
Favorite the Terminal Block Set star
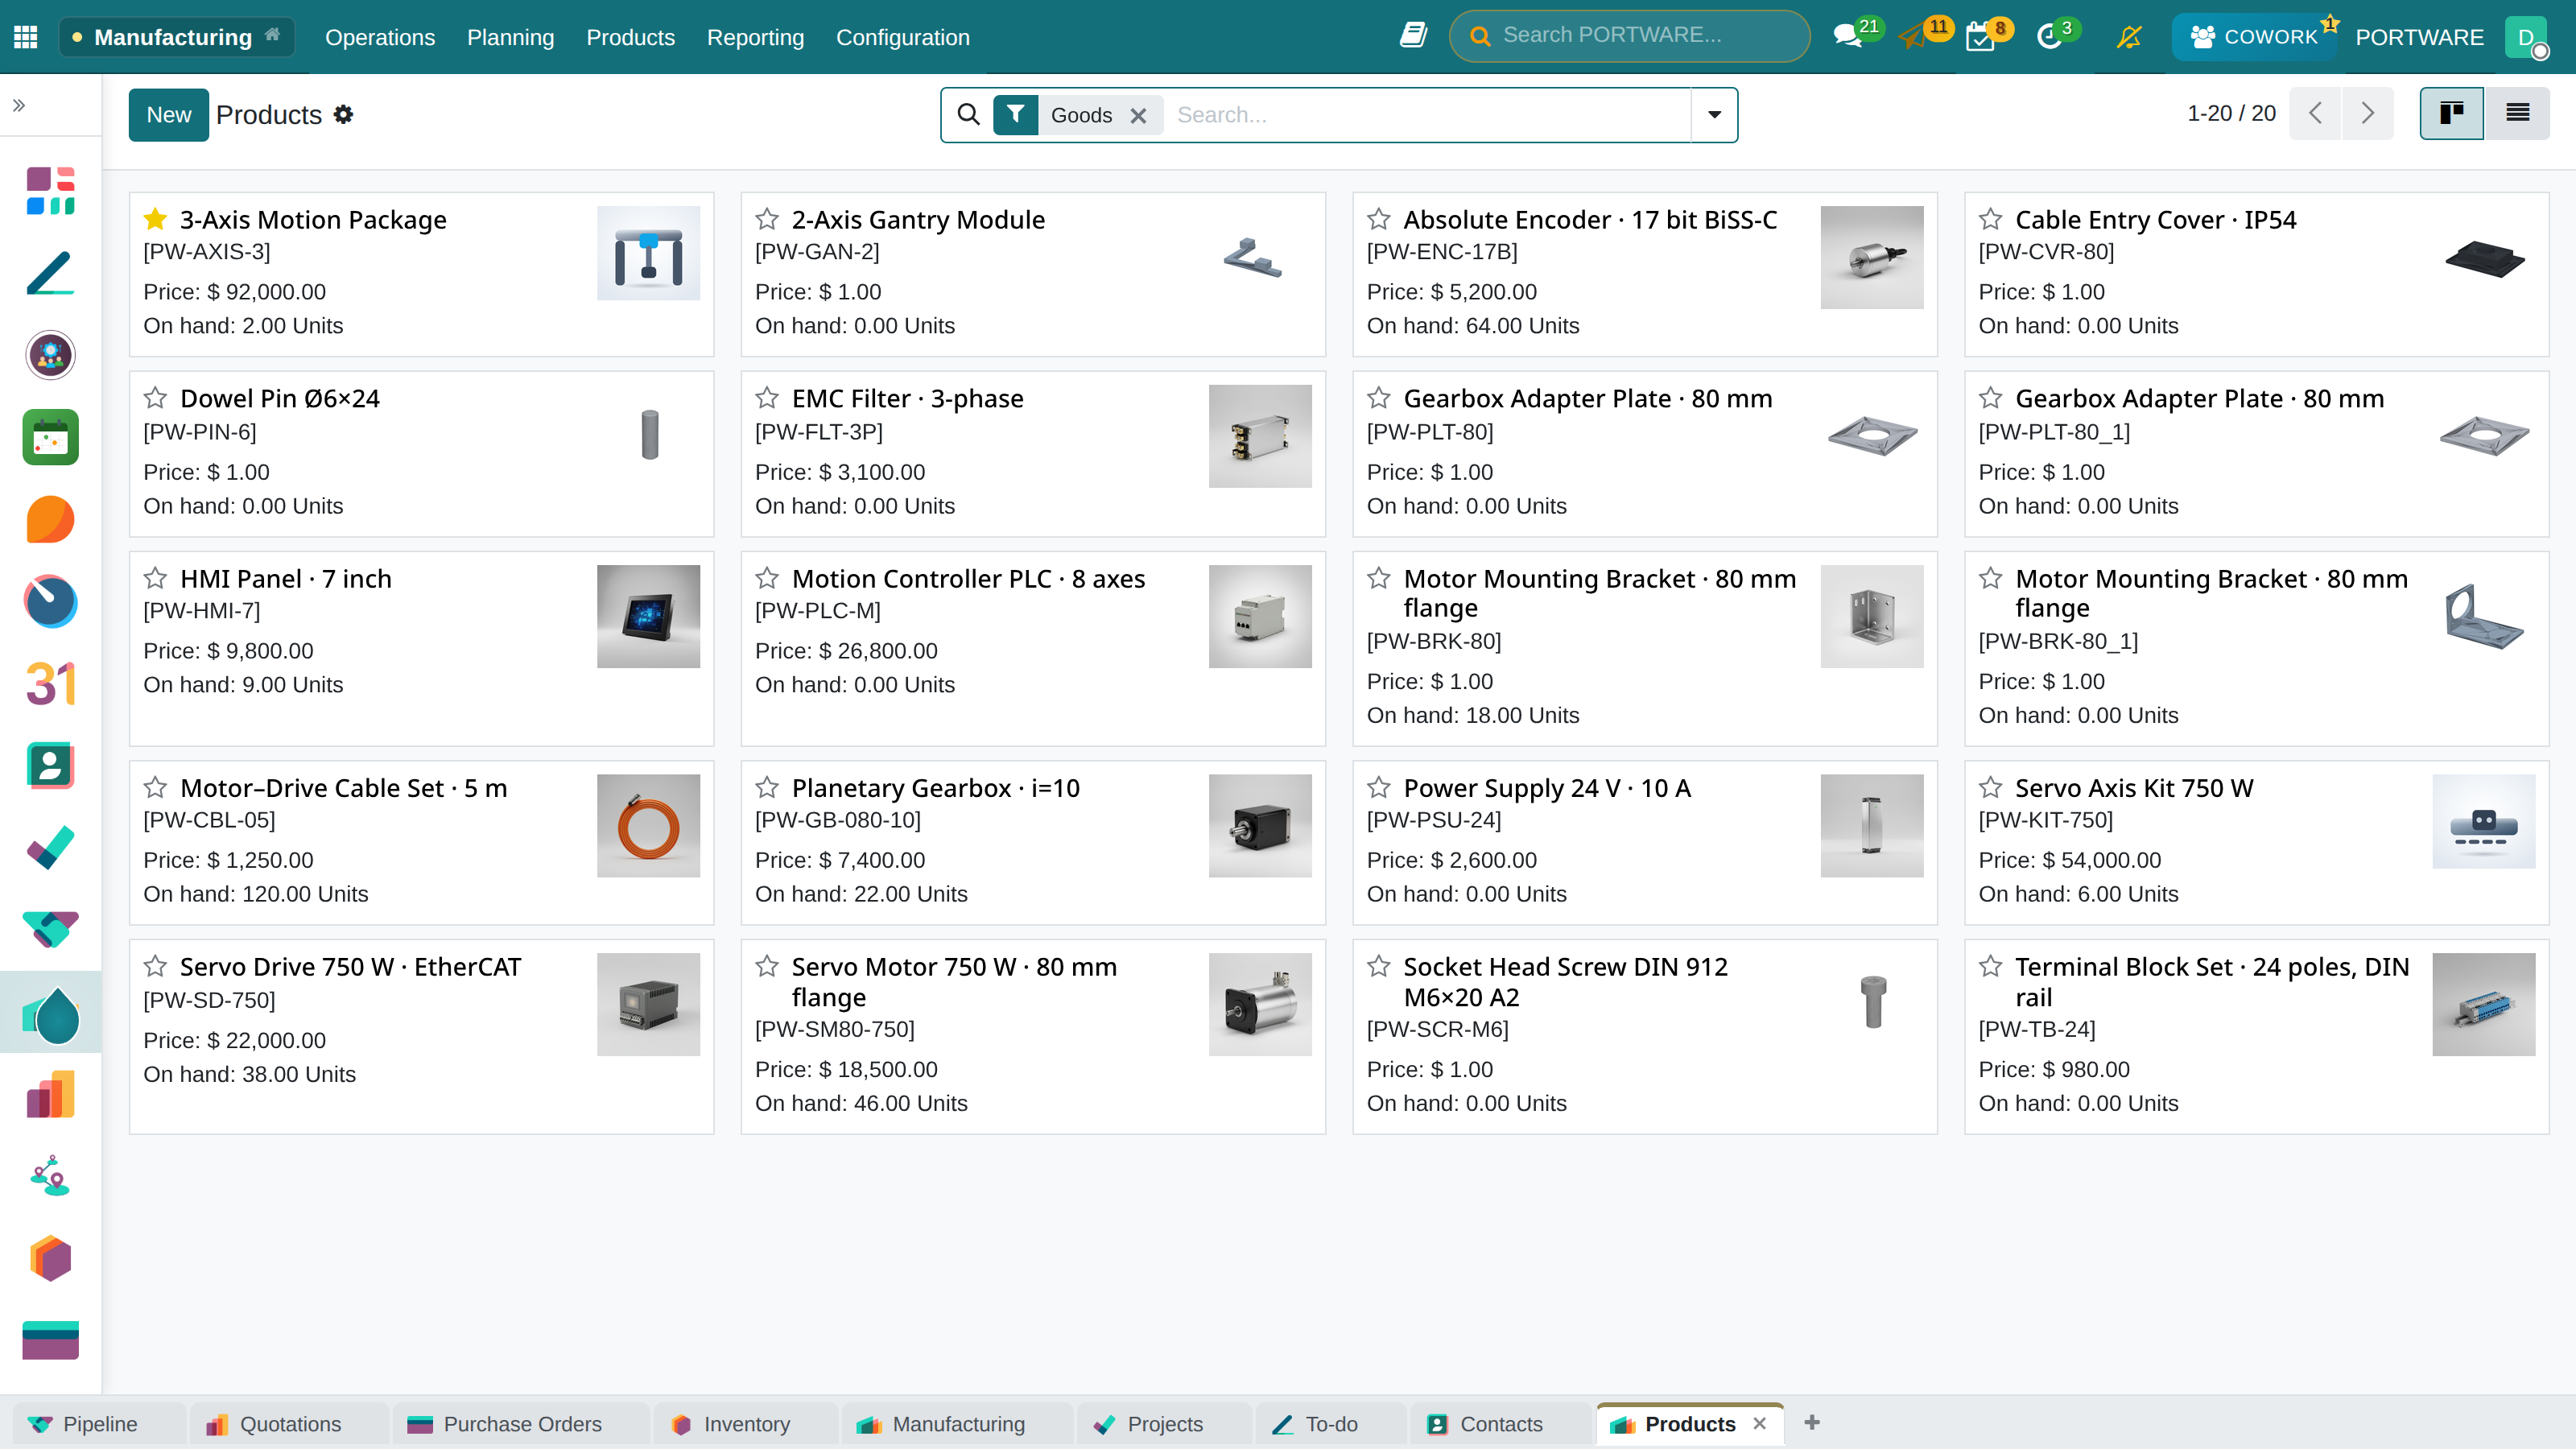tap(1991, 966)
